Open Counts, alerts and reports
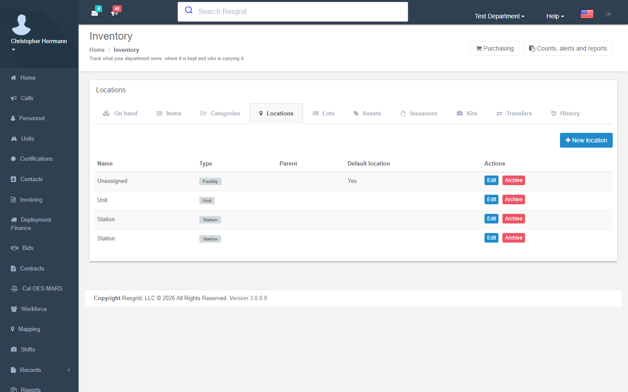 (568, 48)
